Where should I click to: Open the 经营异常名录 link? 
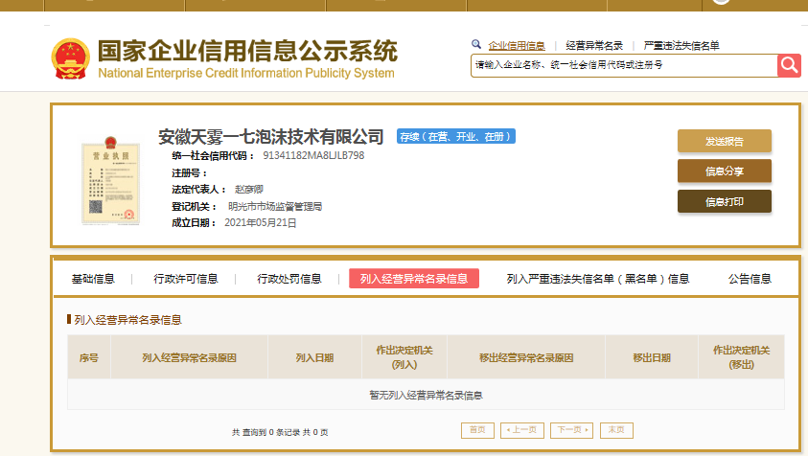pyautogui.click(x=594, y=45)
